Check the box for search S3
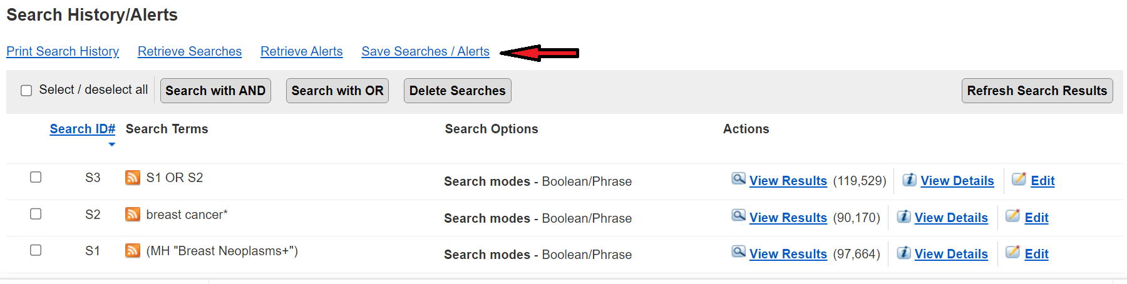 click(36, 177)
